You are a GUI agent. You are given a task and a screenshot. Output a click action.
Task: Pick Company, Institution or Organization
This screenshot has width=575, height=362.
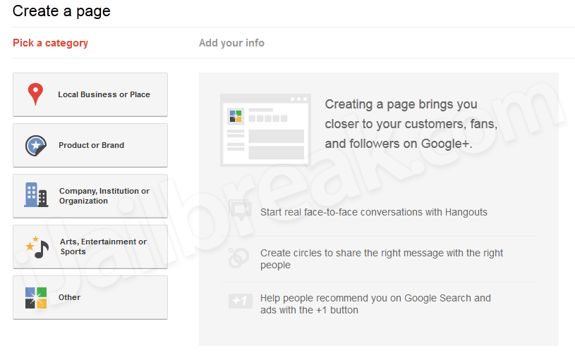90,196
